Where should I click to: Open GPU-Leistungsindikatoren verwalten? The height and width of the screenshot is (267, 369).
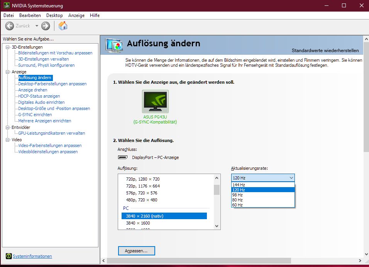pyautogui.click(x=52, y=133)
